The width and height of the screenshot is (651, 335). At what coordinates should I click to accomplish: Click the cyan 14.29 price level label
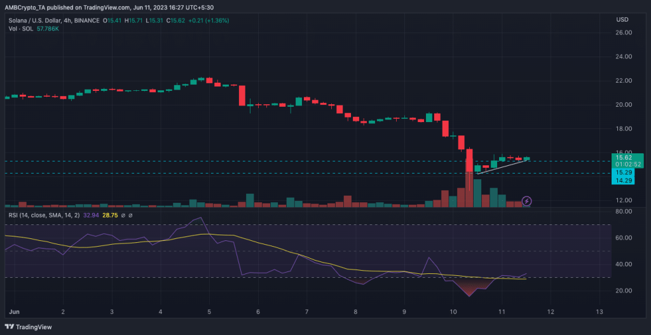(x=624, y=181)
